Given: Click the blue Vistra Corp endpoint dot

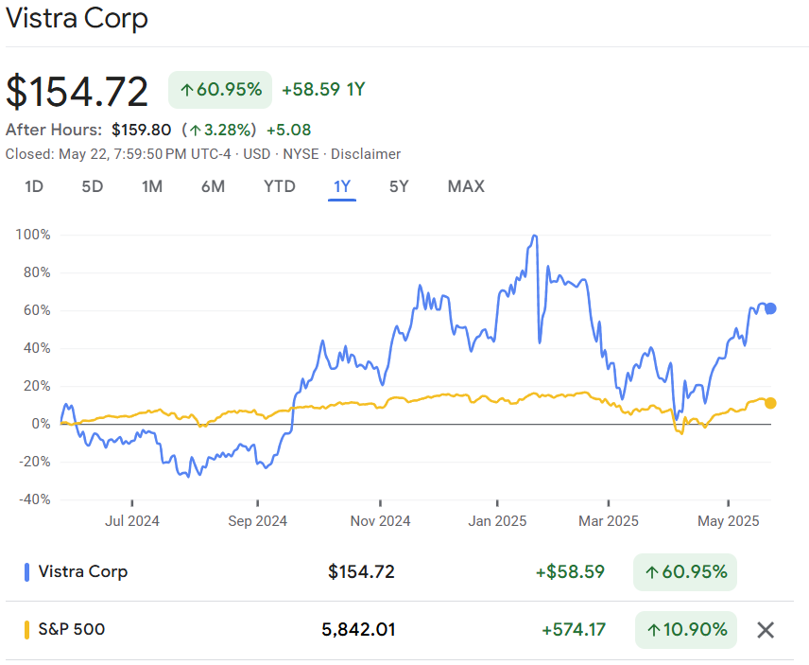Looking at the screenshot, I should (x=770, y=308).
